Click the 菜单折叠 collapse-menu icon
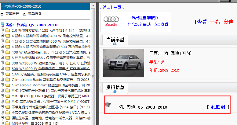 pos(24,14)
